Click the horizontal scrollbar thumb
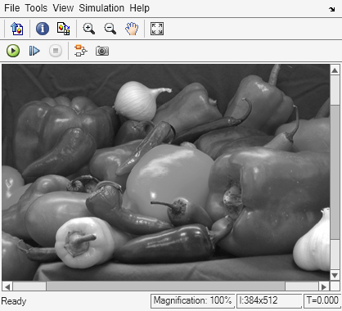Screen dimensions: 342x311 tap(165, 286)
